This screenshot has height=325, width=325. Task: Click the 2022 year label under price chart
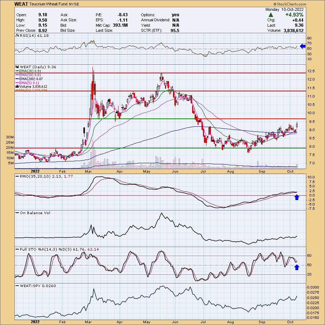click(x=35, y=172)
